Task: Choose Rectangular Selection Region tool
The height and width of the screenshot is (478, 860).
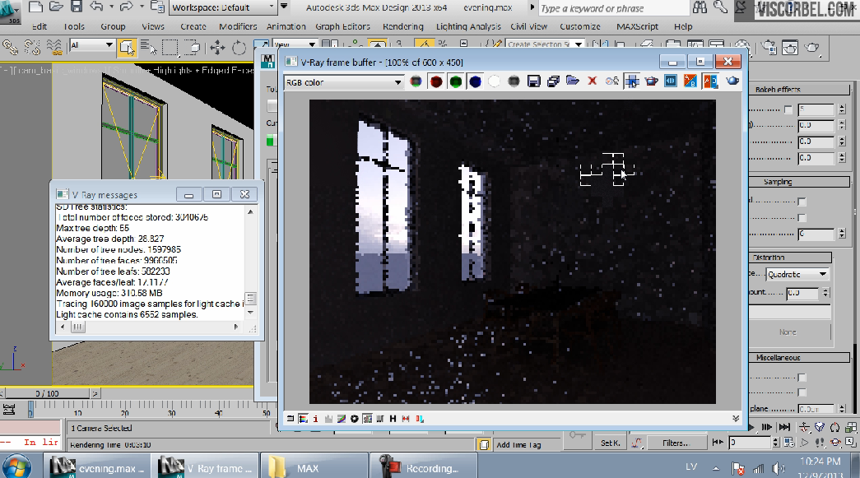Action: click(x=170, y=48)
